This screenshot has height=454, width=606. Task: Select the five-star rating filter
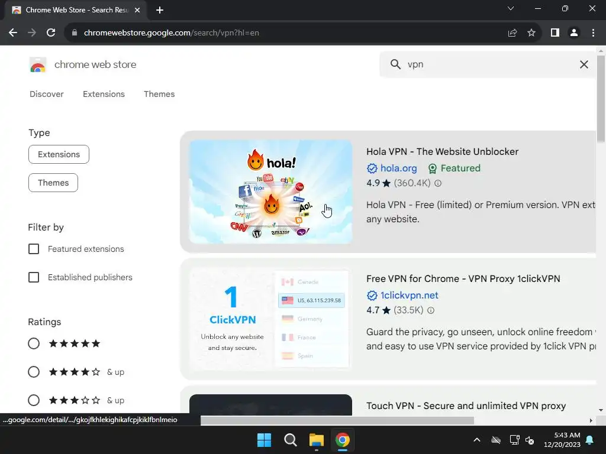[x=34, y=343]
